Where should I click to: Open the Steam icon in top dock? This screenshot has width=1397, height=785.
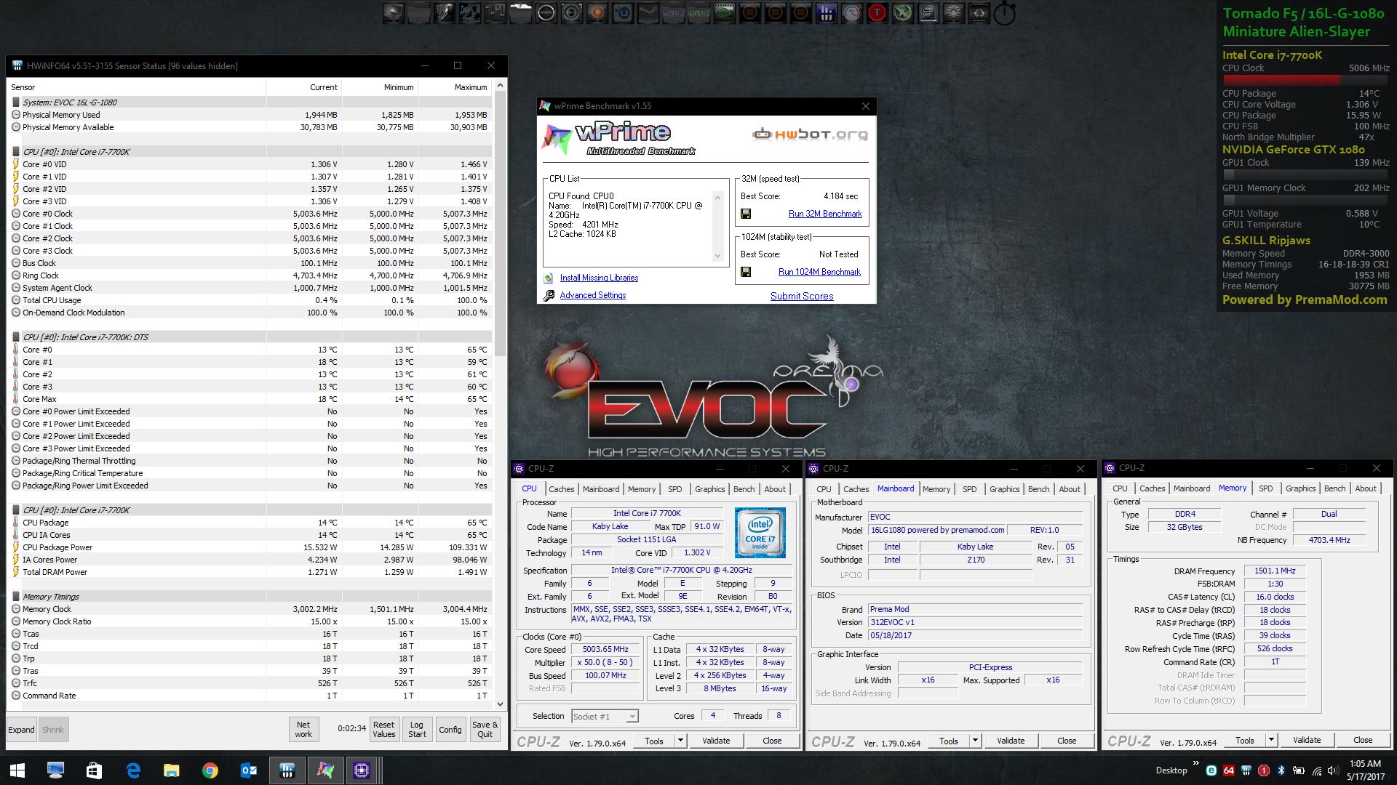tap(648, 12)
